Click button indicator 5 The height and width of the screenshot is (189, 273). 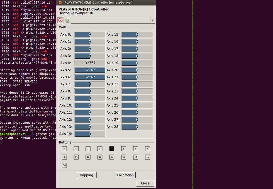click(x=124, y=149)
